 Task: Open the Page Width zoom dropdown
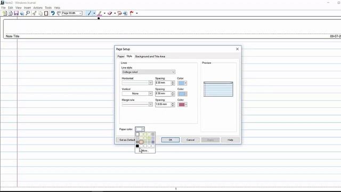72,13
